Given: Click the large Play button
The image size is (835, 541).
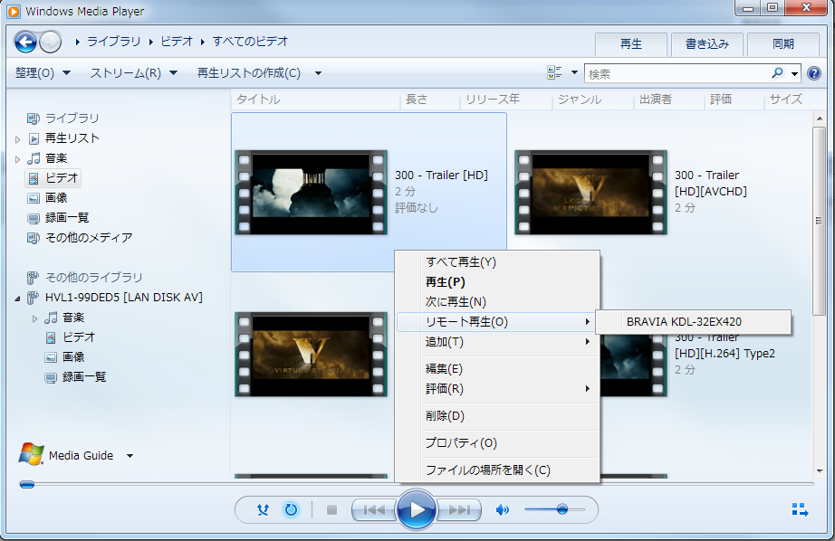Looking at the screenshot, I should [x=417, y=510].
